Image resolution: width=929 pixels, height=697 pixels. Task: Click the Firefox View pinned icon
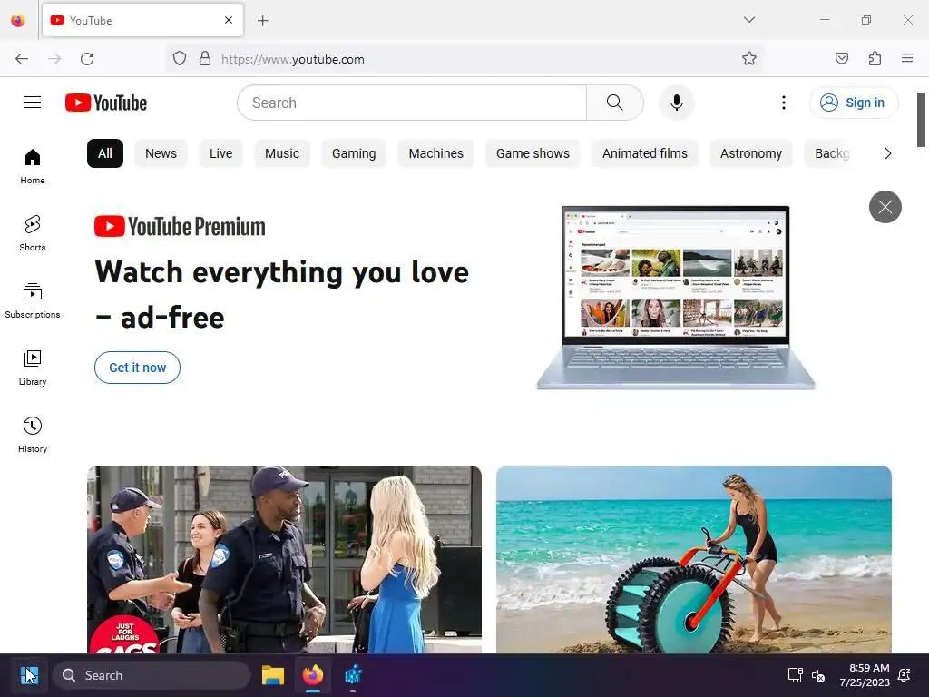[18, 21]
